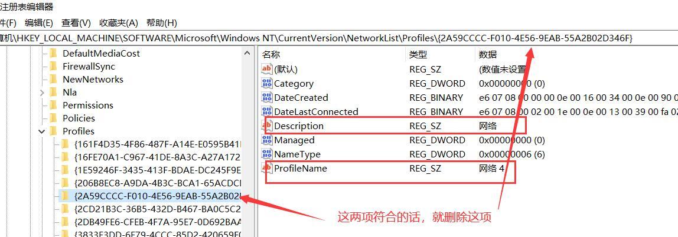This screenshot has height=237, width=678.
Task: Open the 收藏夹(A) menu
Action: point(118,23)
